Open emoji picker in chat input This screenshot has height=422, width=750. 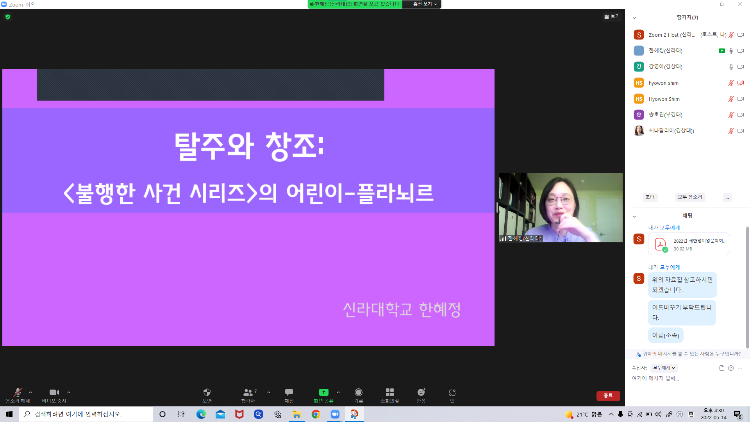[731, 368]
